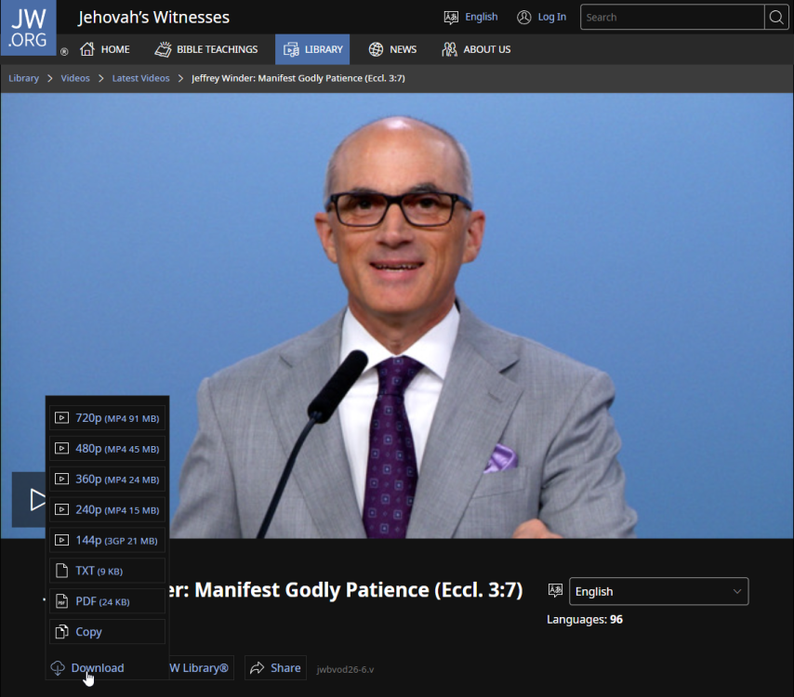Click the LIBRARY navigation icon
The width and height of the screenshot is (794, 697).
coord(290,49)
